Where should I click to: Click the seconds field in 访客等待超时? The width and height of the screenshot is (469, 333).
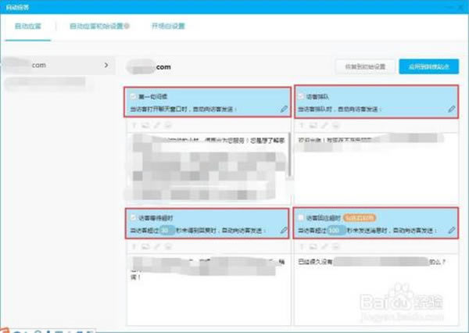[x=166, y=231]
